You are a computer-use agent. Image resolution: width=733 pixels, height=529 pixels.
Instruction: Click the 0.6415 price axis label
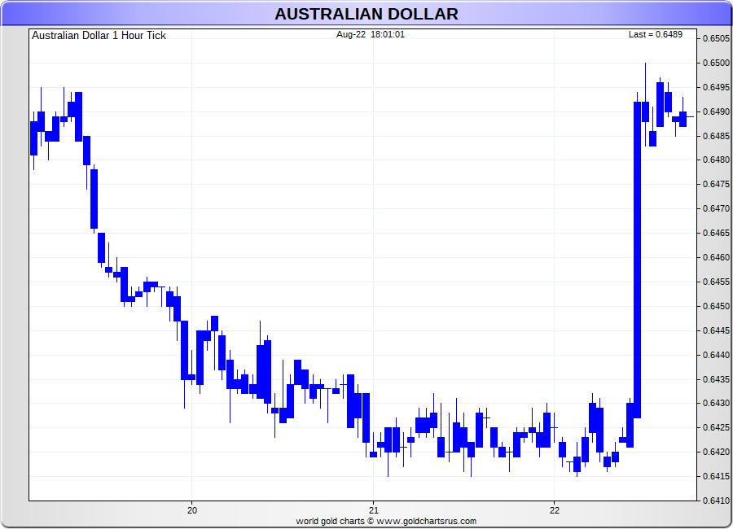pos(716,476)
